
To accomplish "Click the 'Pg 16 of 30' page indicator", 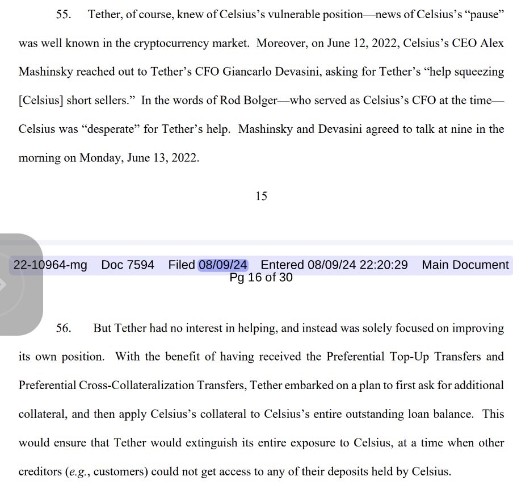I will (260, 277).
